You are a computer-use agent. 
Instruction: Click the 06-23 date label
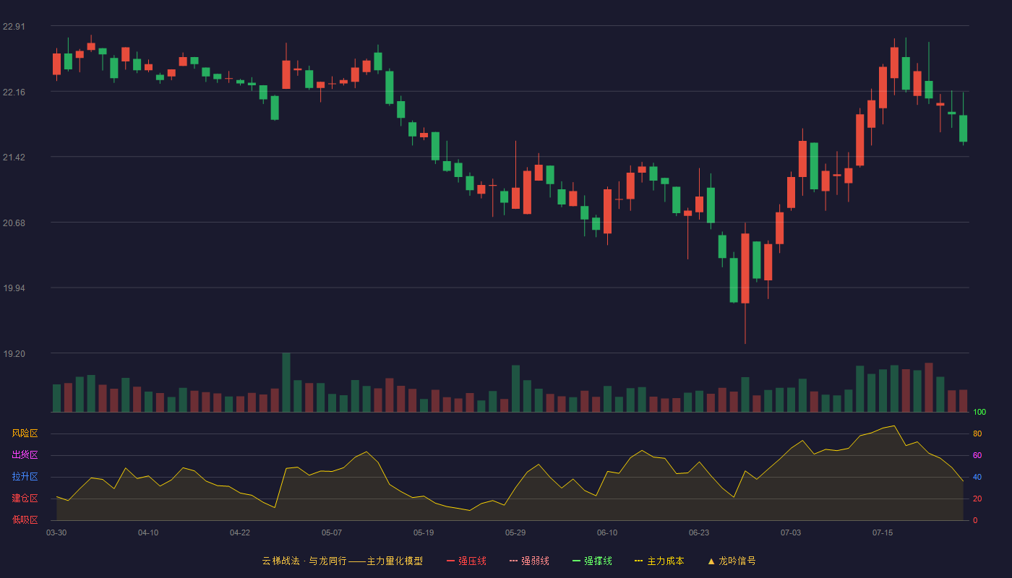coord(699,532)
